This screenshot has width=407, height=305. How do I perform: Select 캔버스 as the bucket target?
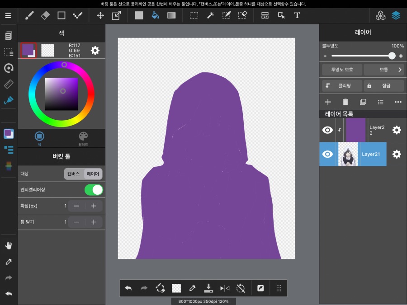(74, 174)
